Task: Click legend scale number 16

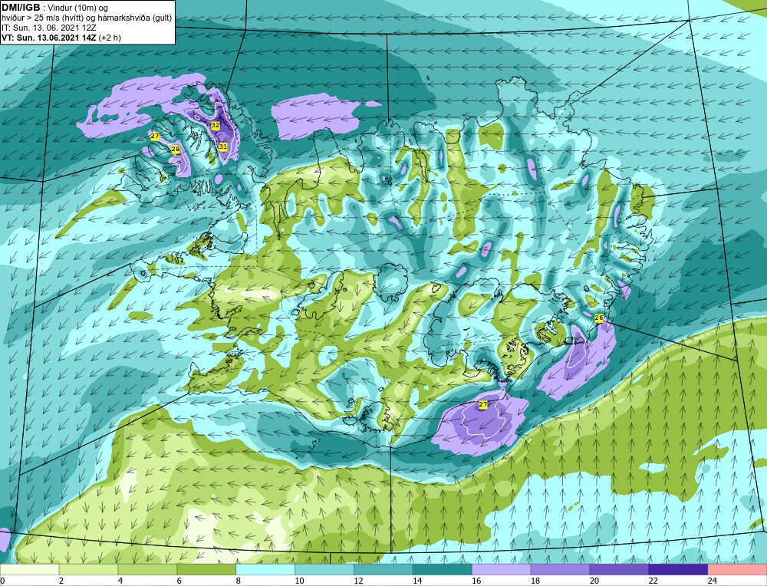Action: coord(476,581)
